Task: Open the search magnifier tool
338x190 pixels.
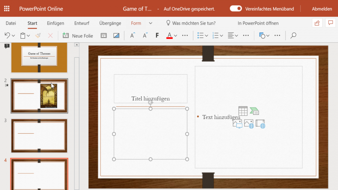Action: point(294,36)
